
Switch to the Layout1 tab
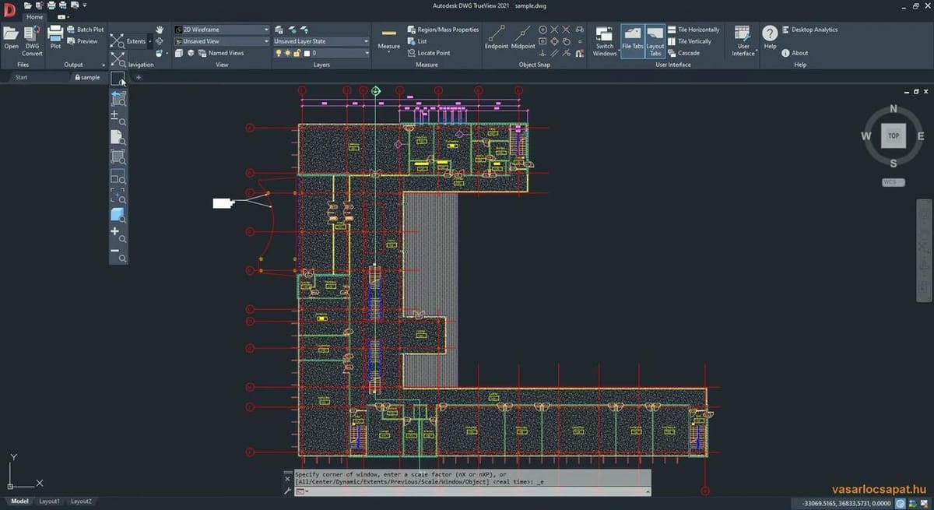pos(49,501)
